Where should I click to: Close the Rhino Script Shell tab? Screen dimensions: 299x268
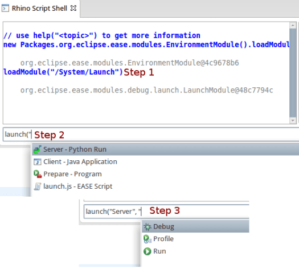[73, 8]
